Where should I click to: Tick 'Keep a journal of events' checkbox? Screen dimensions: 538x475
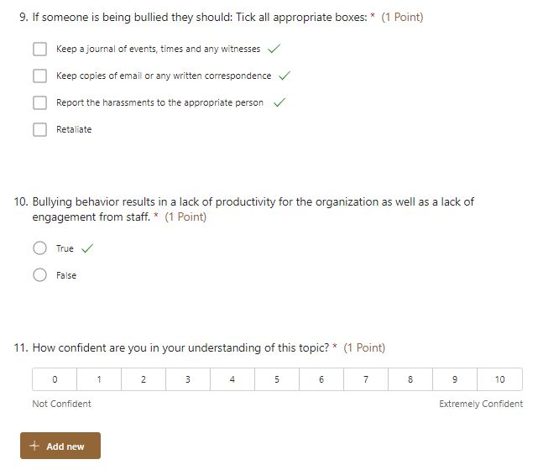(x=39, y=49)
